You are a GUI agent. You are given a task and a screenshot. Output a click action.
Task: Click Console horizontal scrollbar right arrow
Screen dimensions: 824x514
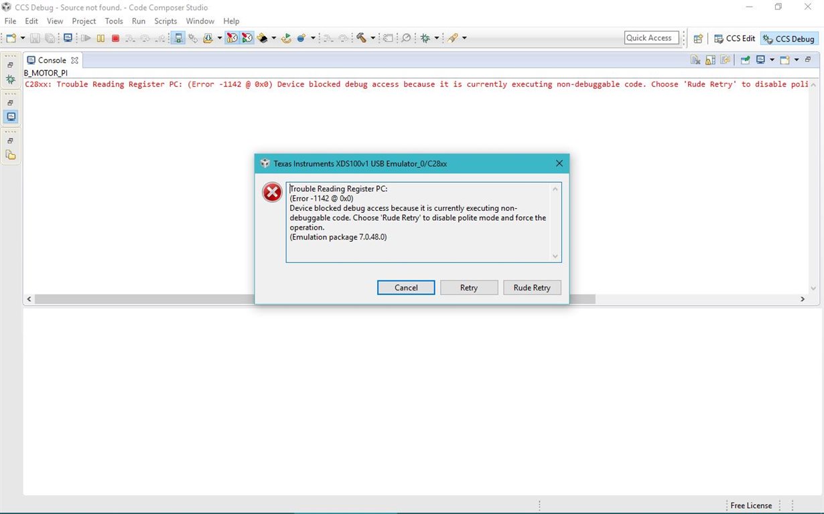803,299
